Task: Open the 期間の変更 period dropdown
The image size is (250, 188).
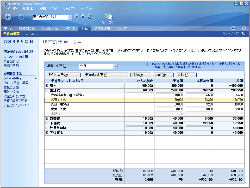Action: tap(115, 66)
